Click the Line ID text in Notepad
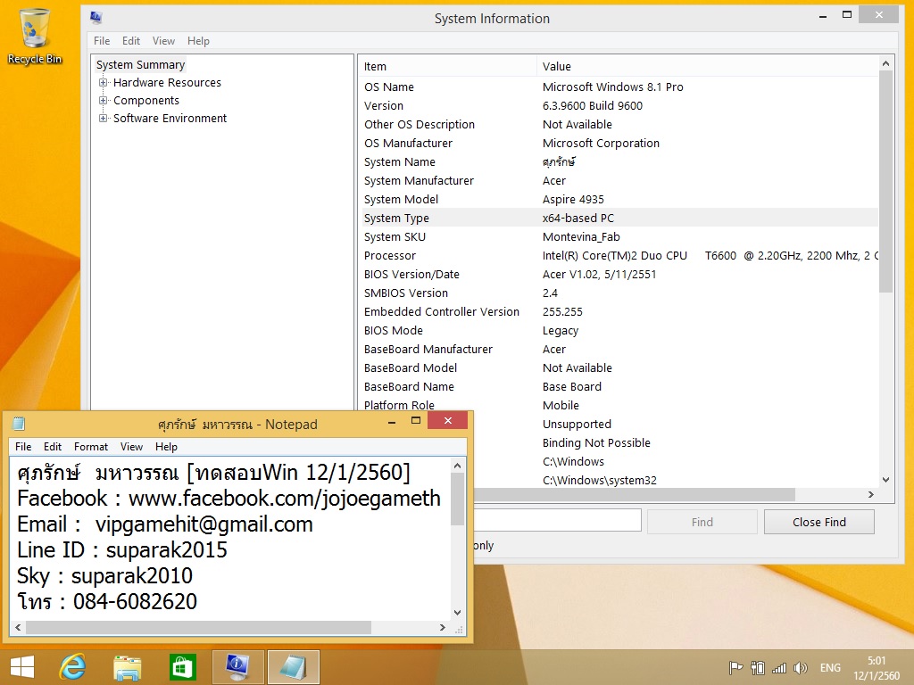Screen dimensions: 914x685 click(121, 549)
